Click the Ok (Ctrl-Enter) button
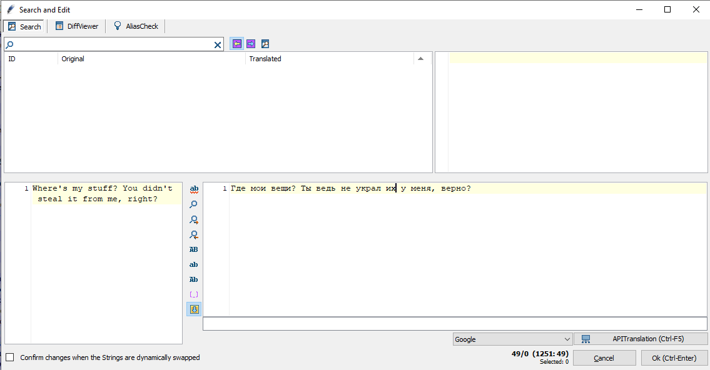Image resolution: width=710 pixels, height=370 pixels. click(674, 357)
